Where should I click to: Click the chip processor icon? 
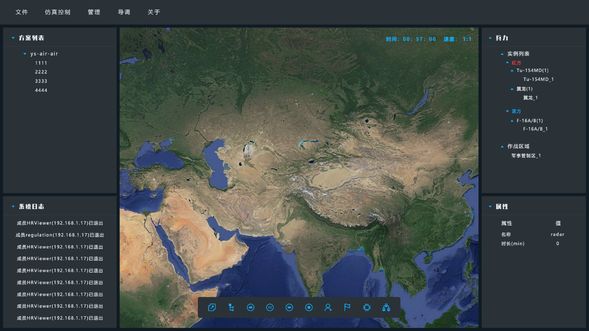click(366, 307)
